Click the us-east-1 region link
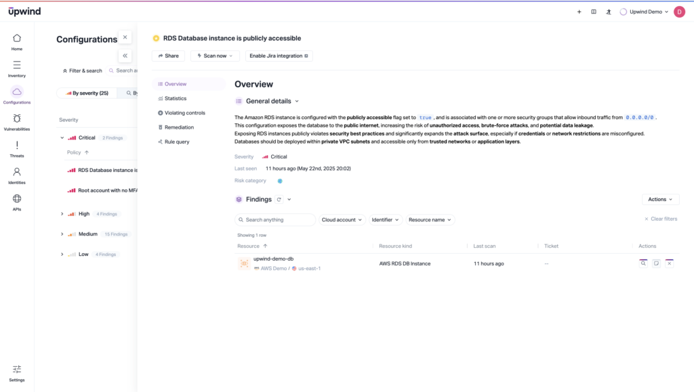 [x=309, y=268]
